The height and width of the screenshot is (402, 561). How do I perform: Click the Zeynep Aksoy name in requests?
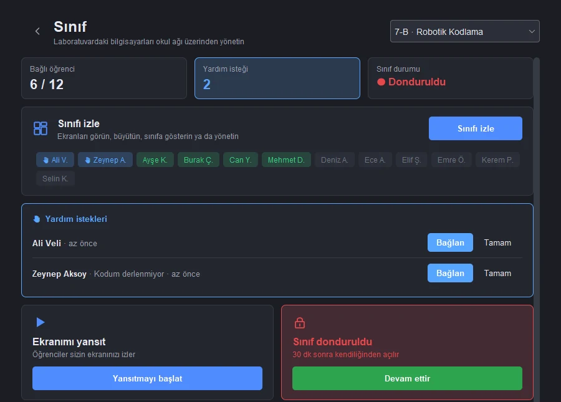click(59, 274)
